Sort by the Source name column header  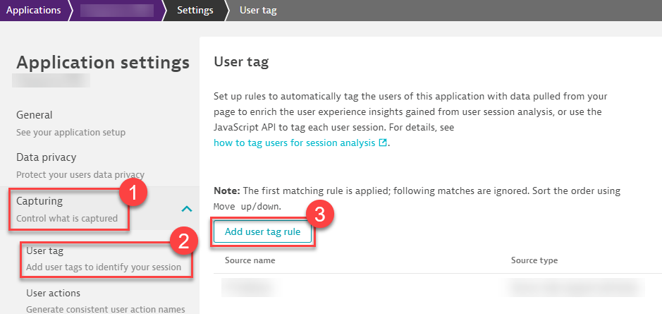click(250, 260)
